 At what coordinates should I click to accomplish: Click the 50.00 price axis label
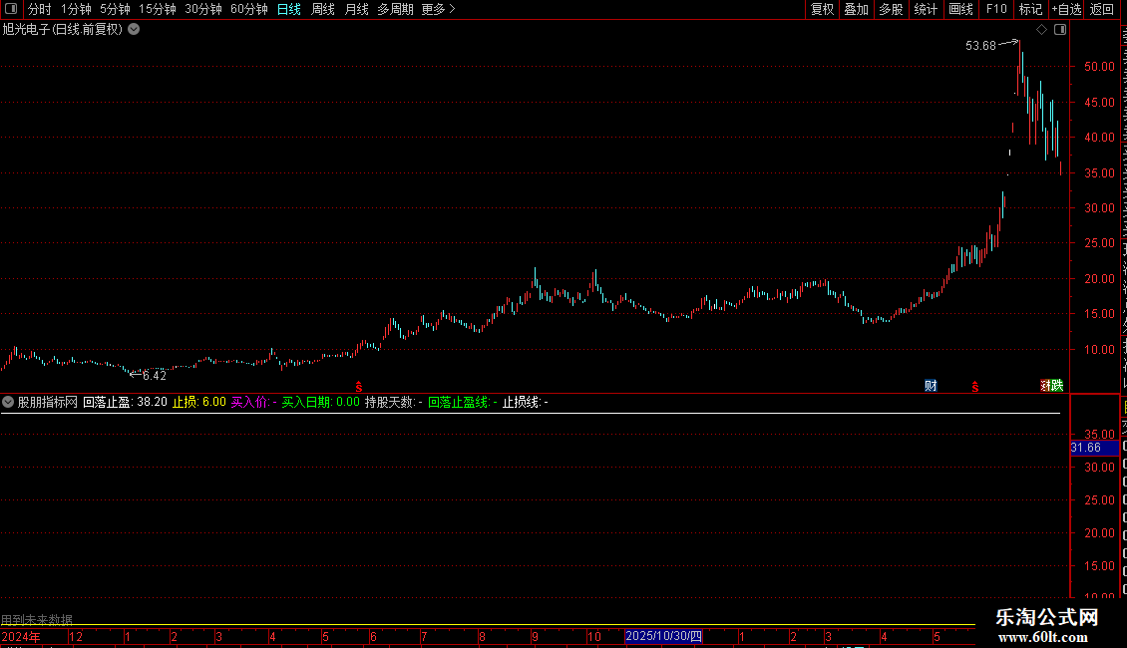tap(1099, 67)
